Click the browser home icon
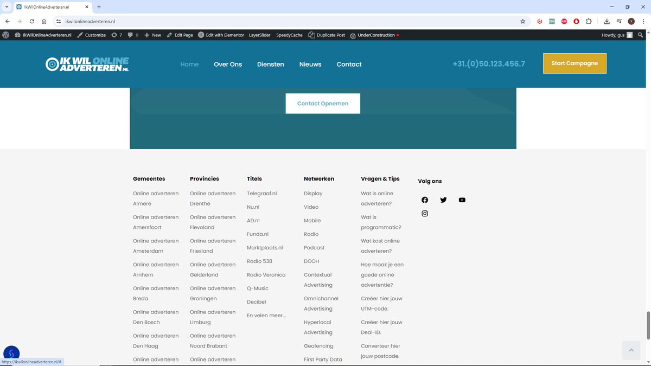 44,21
